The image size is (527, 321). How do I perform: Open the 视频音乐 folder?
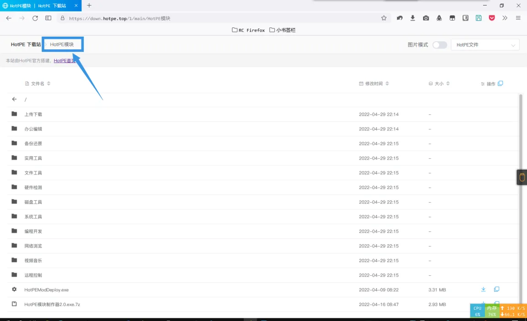pyautogui.click(x=33, y=260)
